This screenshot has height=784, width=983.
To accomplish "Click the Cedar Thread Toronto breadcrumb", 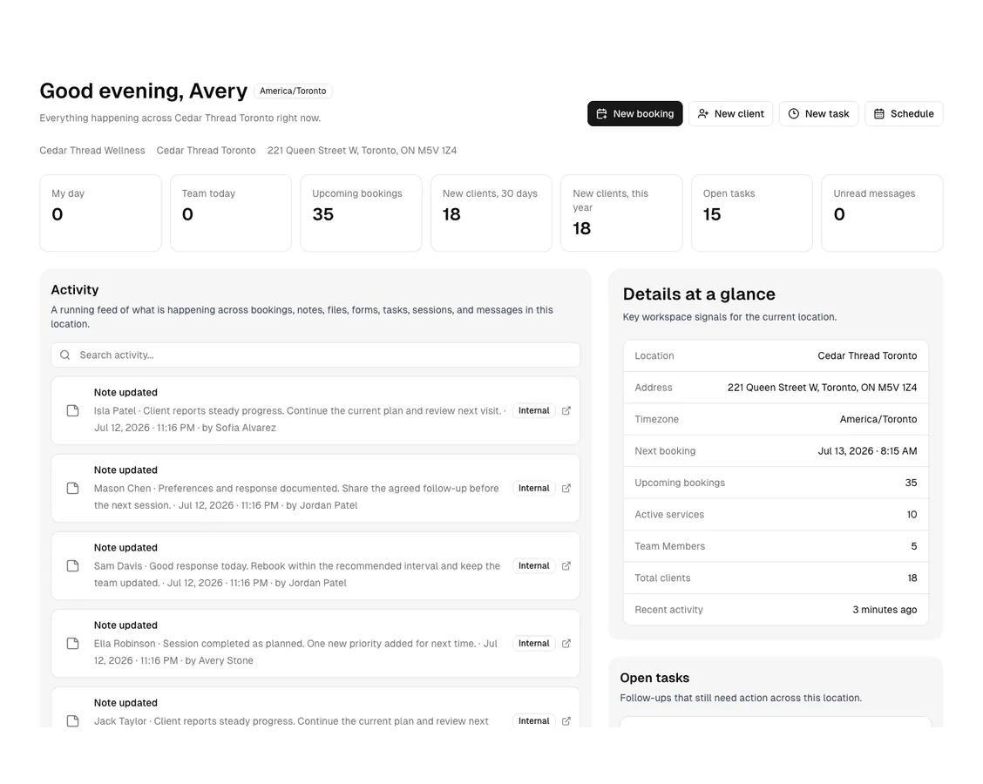I will pos(207,151).
